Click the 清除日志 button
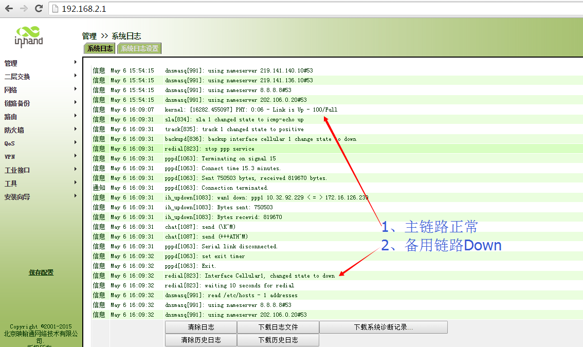 201,327
